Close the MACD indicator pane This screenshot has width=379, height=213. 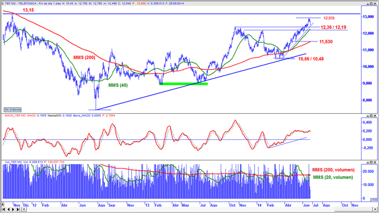pyautogui.click(x=375, y=115)
